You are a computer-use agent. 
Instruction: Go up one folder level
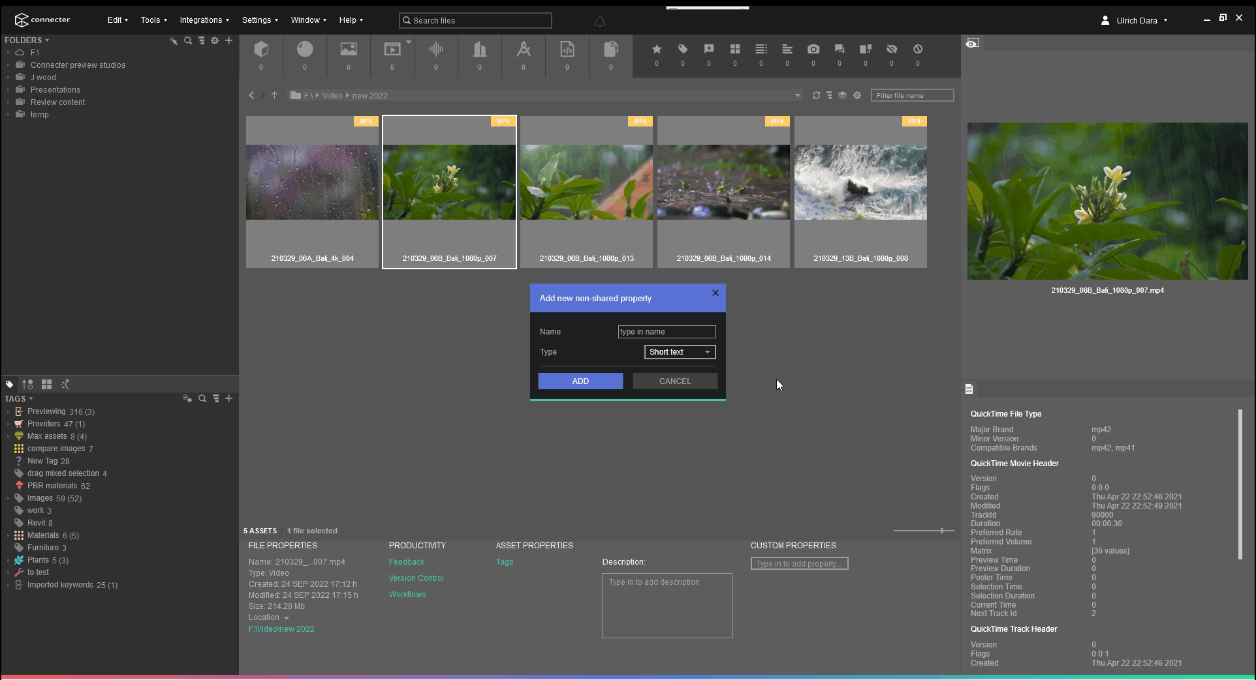275,95
